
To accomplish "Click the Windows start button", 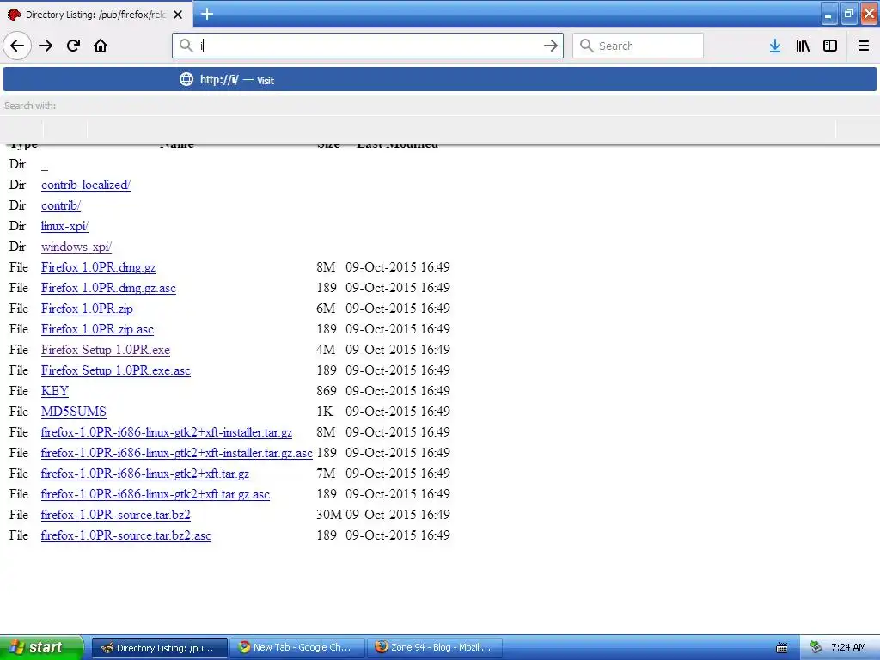I will [41, 647].
